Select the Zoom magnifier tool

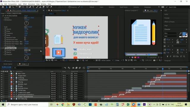coord(13,7)
